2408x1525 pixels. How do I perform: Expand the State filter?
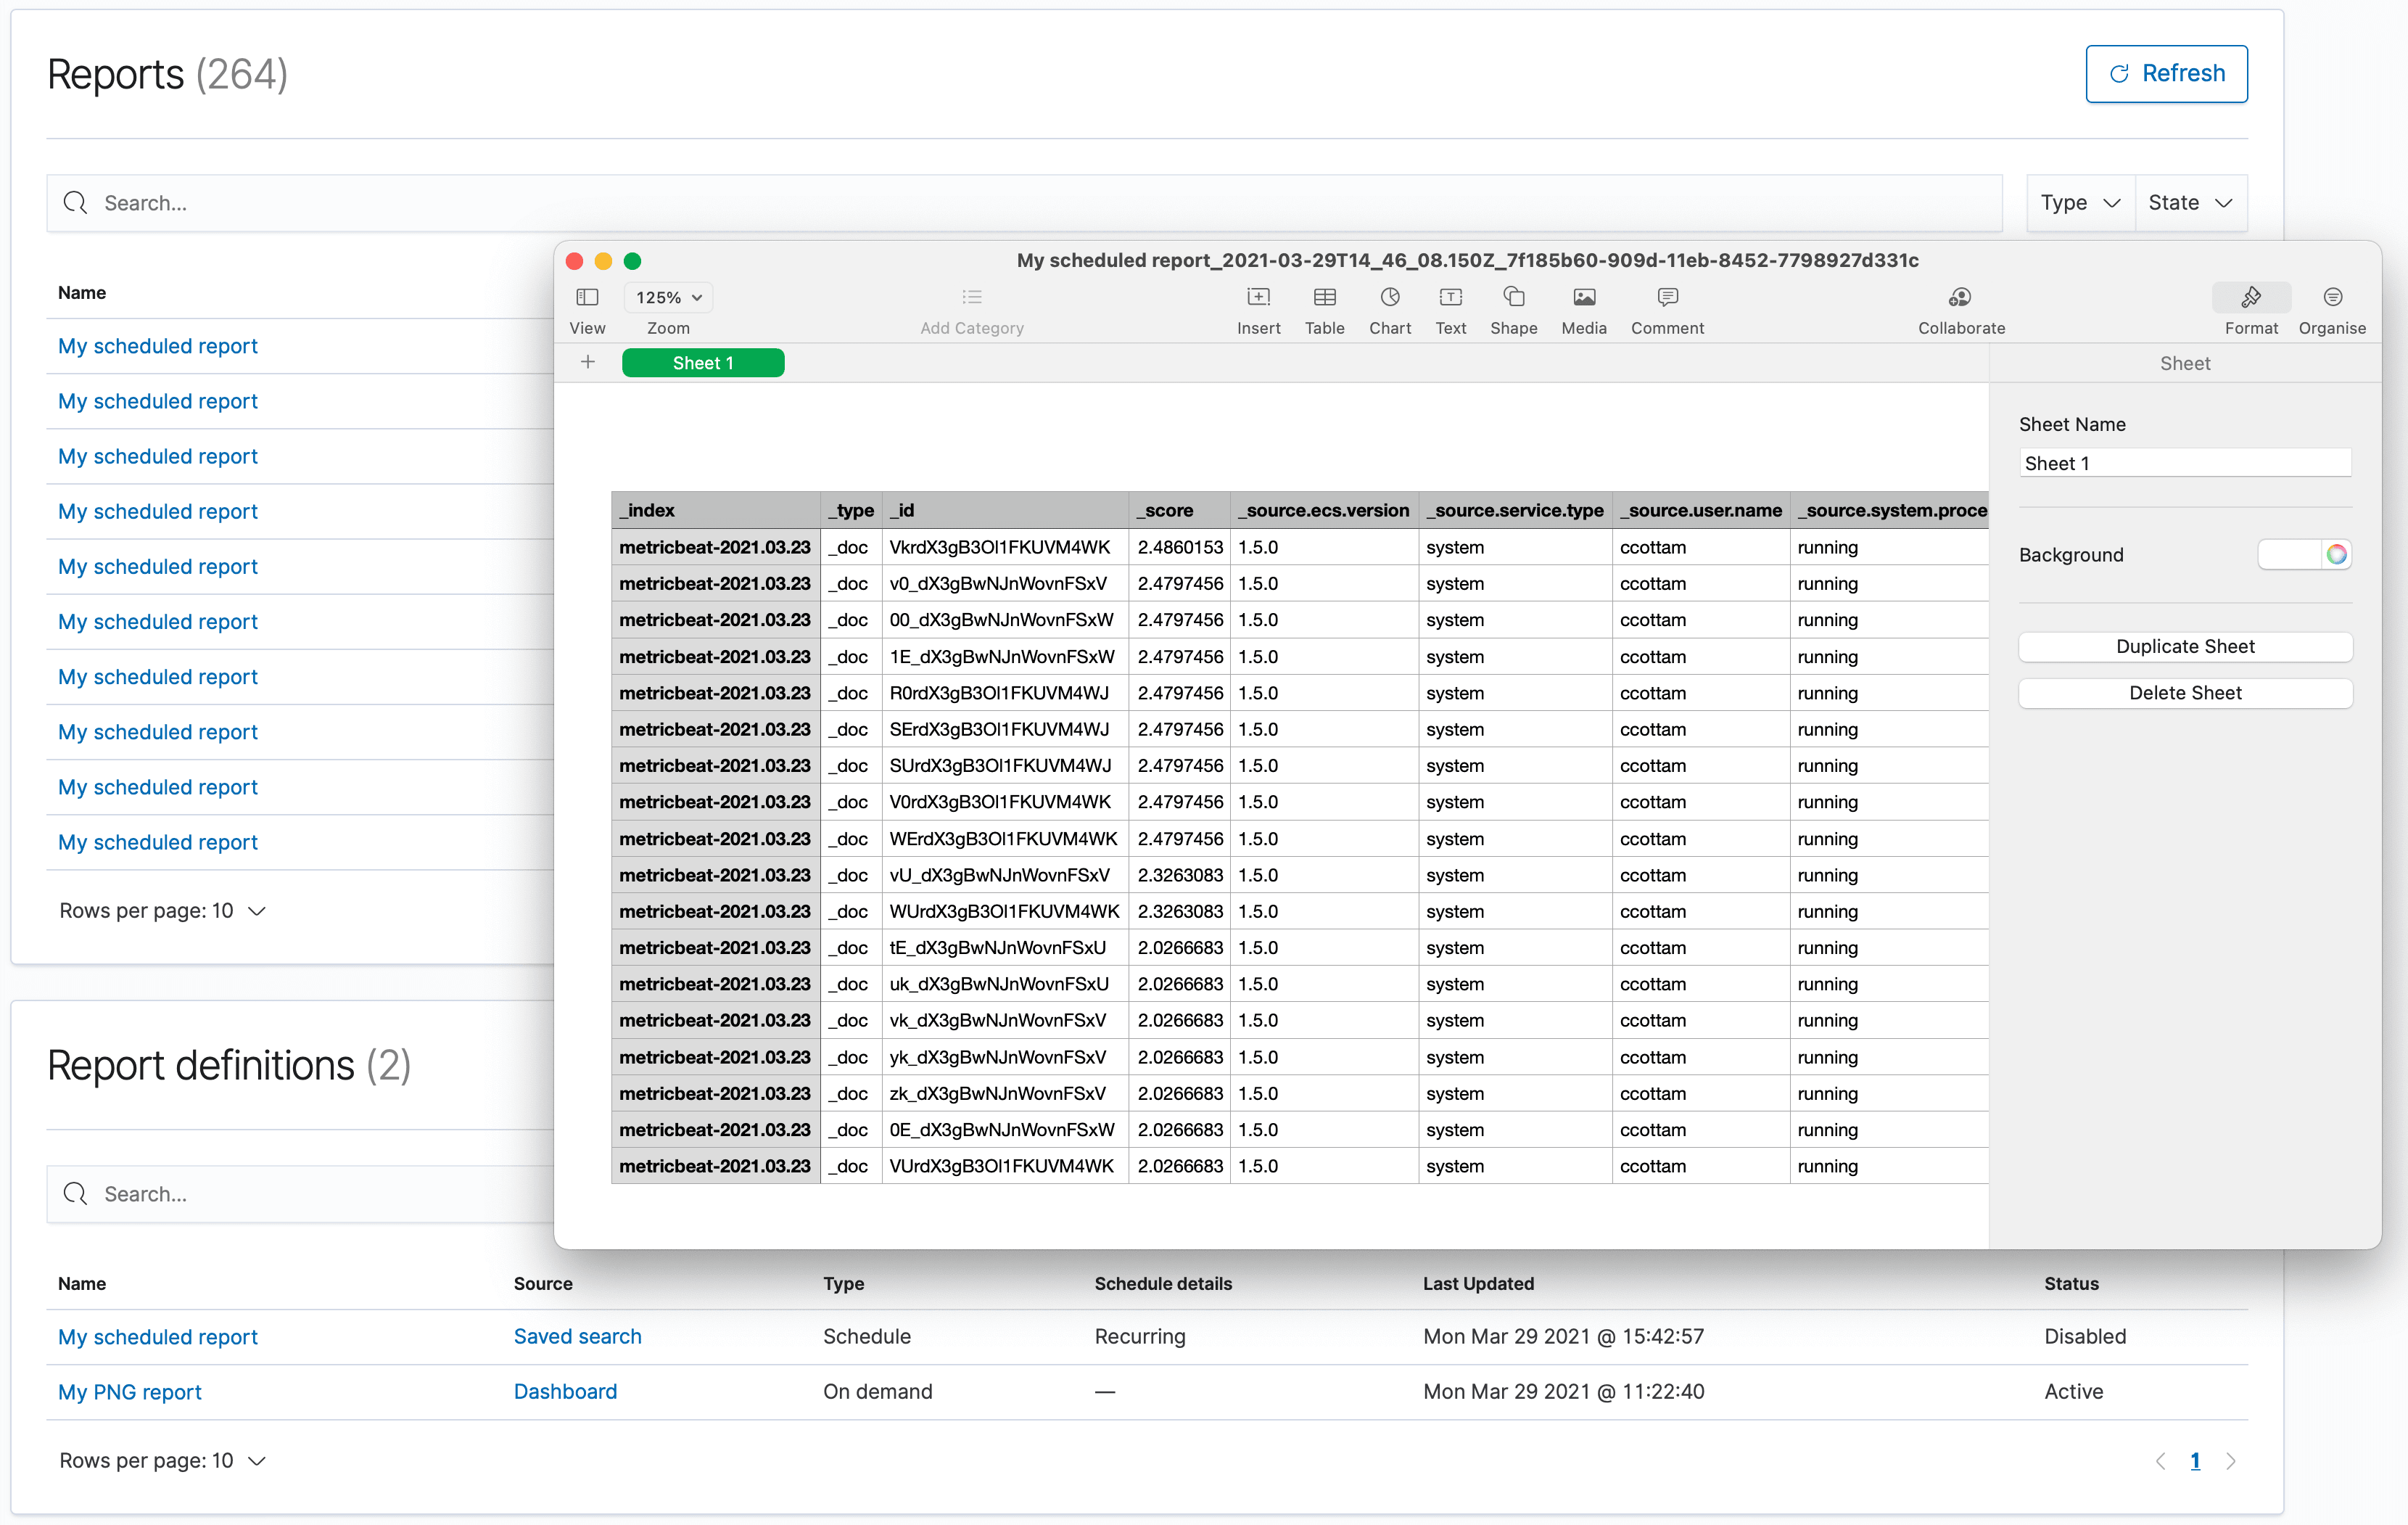(x=2190, y=202)
